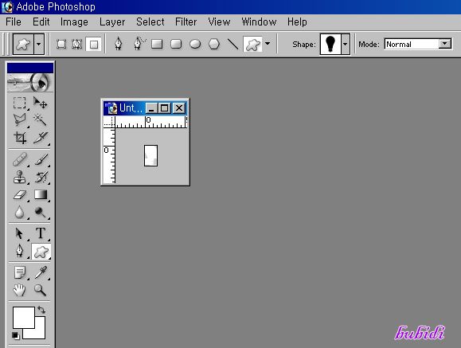Open the Layer menu
This screenshot has height=348, width=461.
[x=112, y=22]
